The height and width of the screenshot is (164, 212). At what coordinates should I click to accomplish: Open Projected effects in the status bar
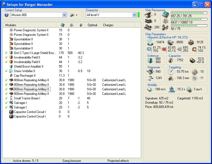point(118,161)
